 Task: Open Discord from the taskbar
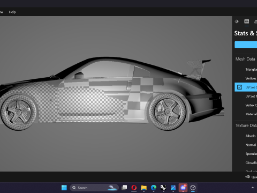(x=183, y=188)
